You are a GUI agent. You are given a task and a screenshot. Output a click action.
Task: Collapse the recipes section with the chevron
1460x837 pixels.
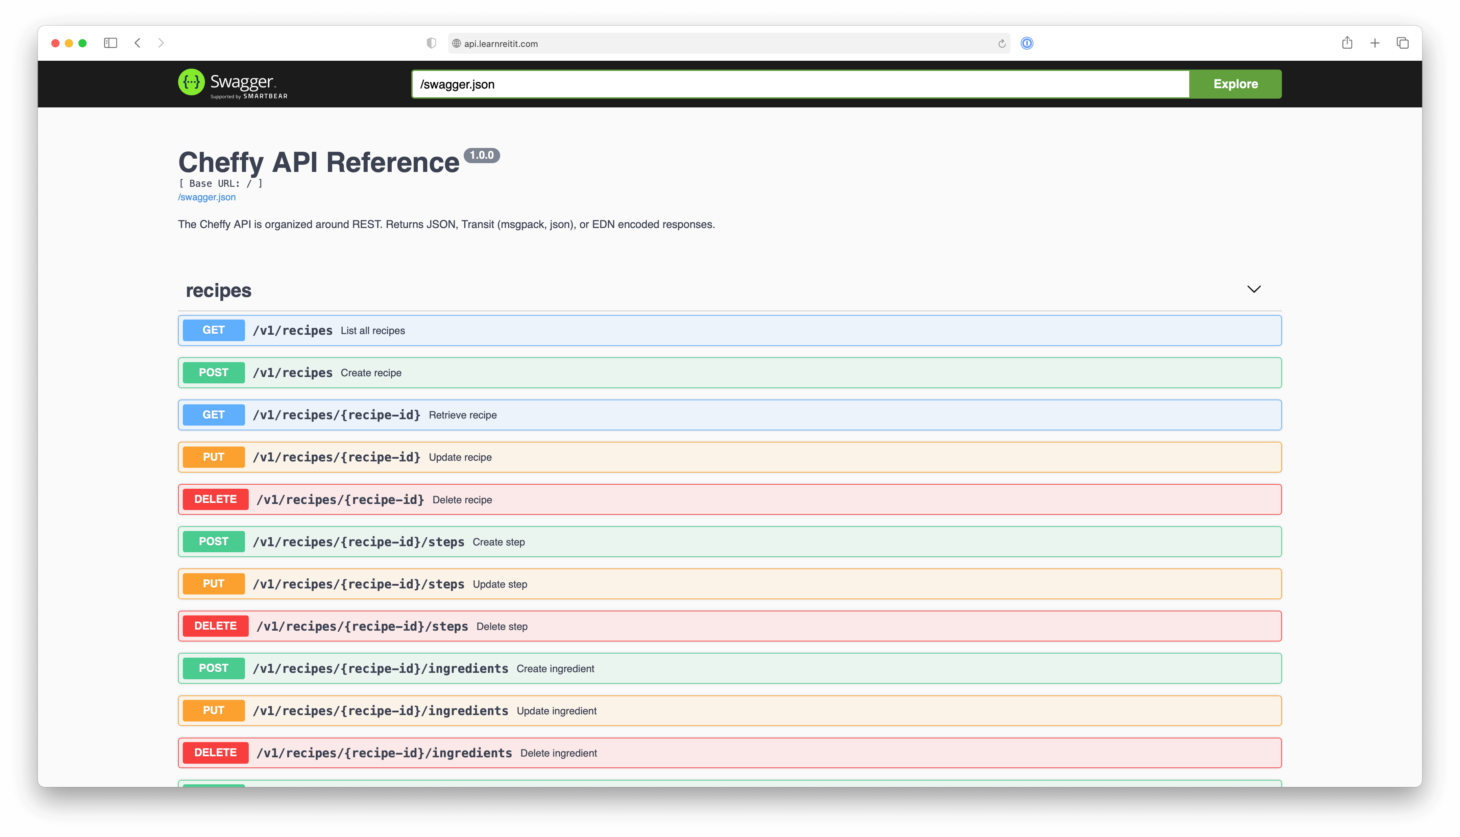tap(1254, 289)
